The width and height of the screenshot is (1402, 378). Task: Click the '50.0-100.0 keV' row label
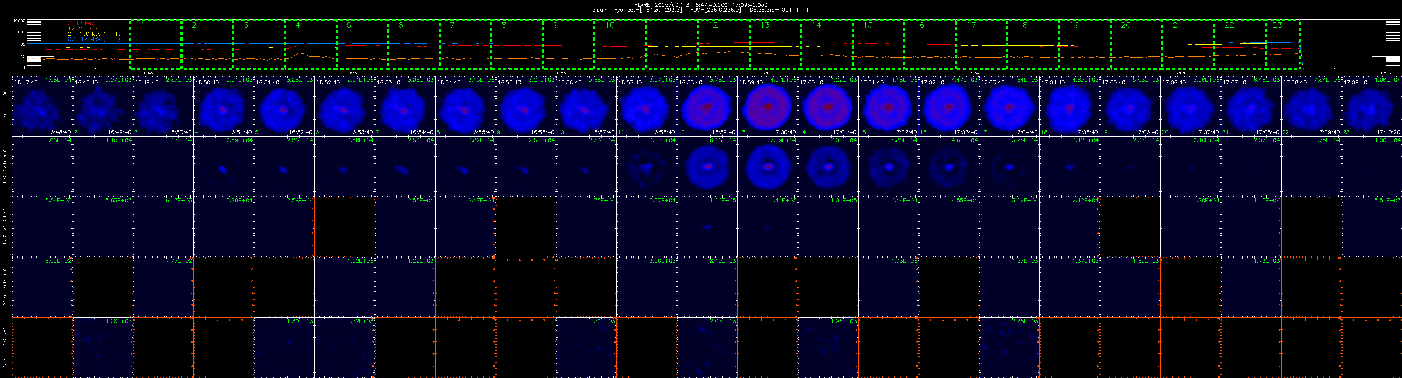[x=5, y=347]
